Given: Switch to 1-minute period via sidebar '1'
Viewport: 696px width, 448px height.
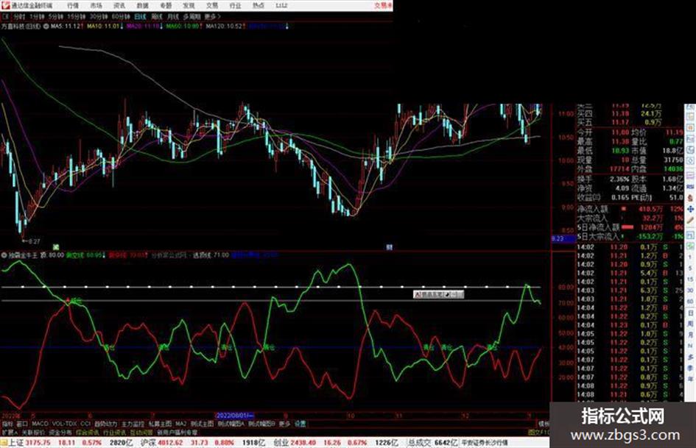Looking at the screenshot, I should coord(690,257).
